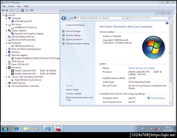Expand Human Interface Devices

coord(6,37)
